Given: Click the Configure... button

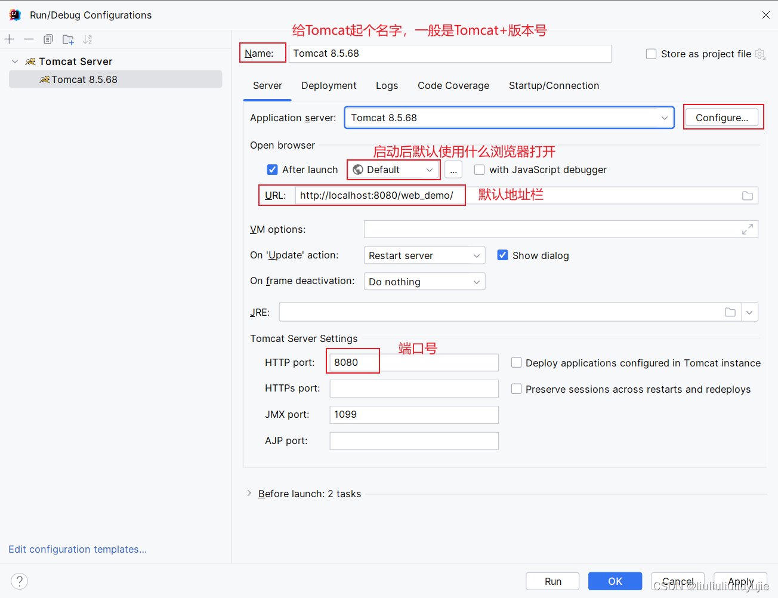Looking at the screenshot, I should 722,118.
